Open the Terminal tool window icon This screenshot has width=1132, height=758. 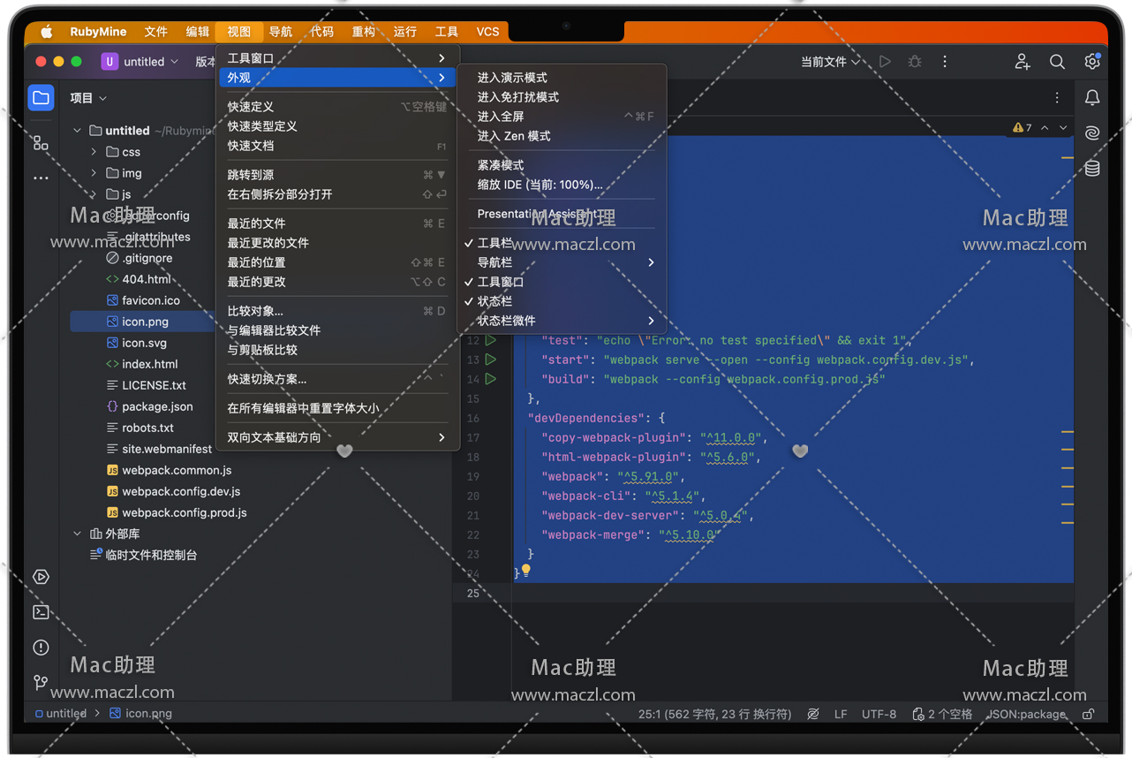[41, 612]
